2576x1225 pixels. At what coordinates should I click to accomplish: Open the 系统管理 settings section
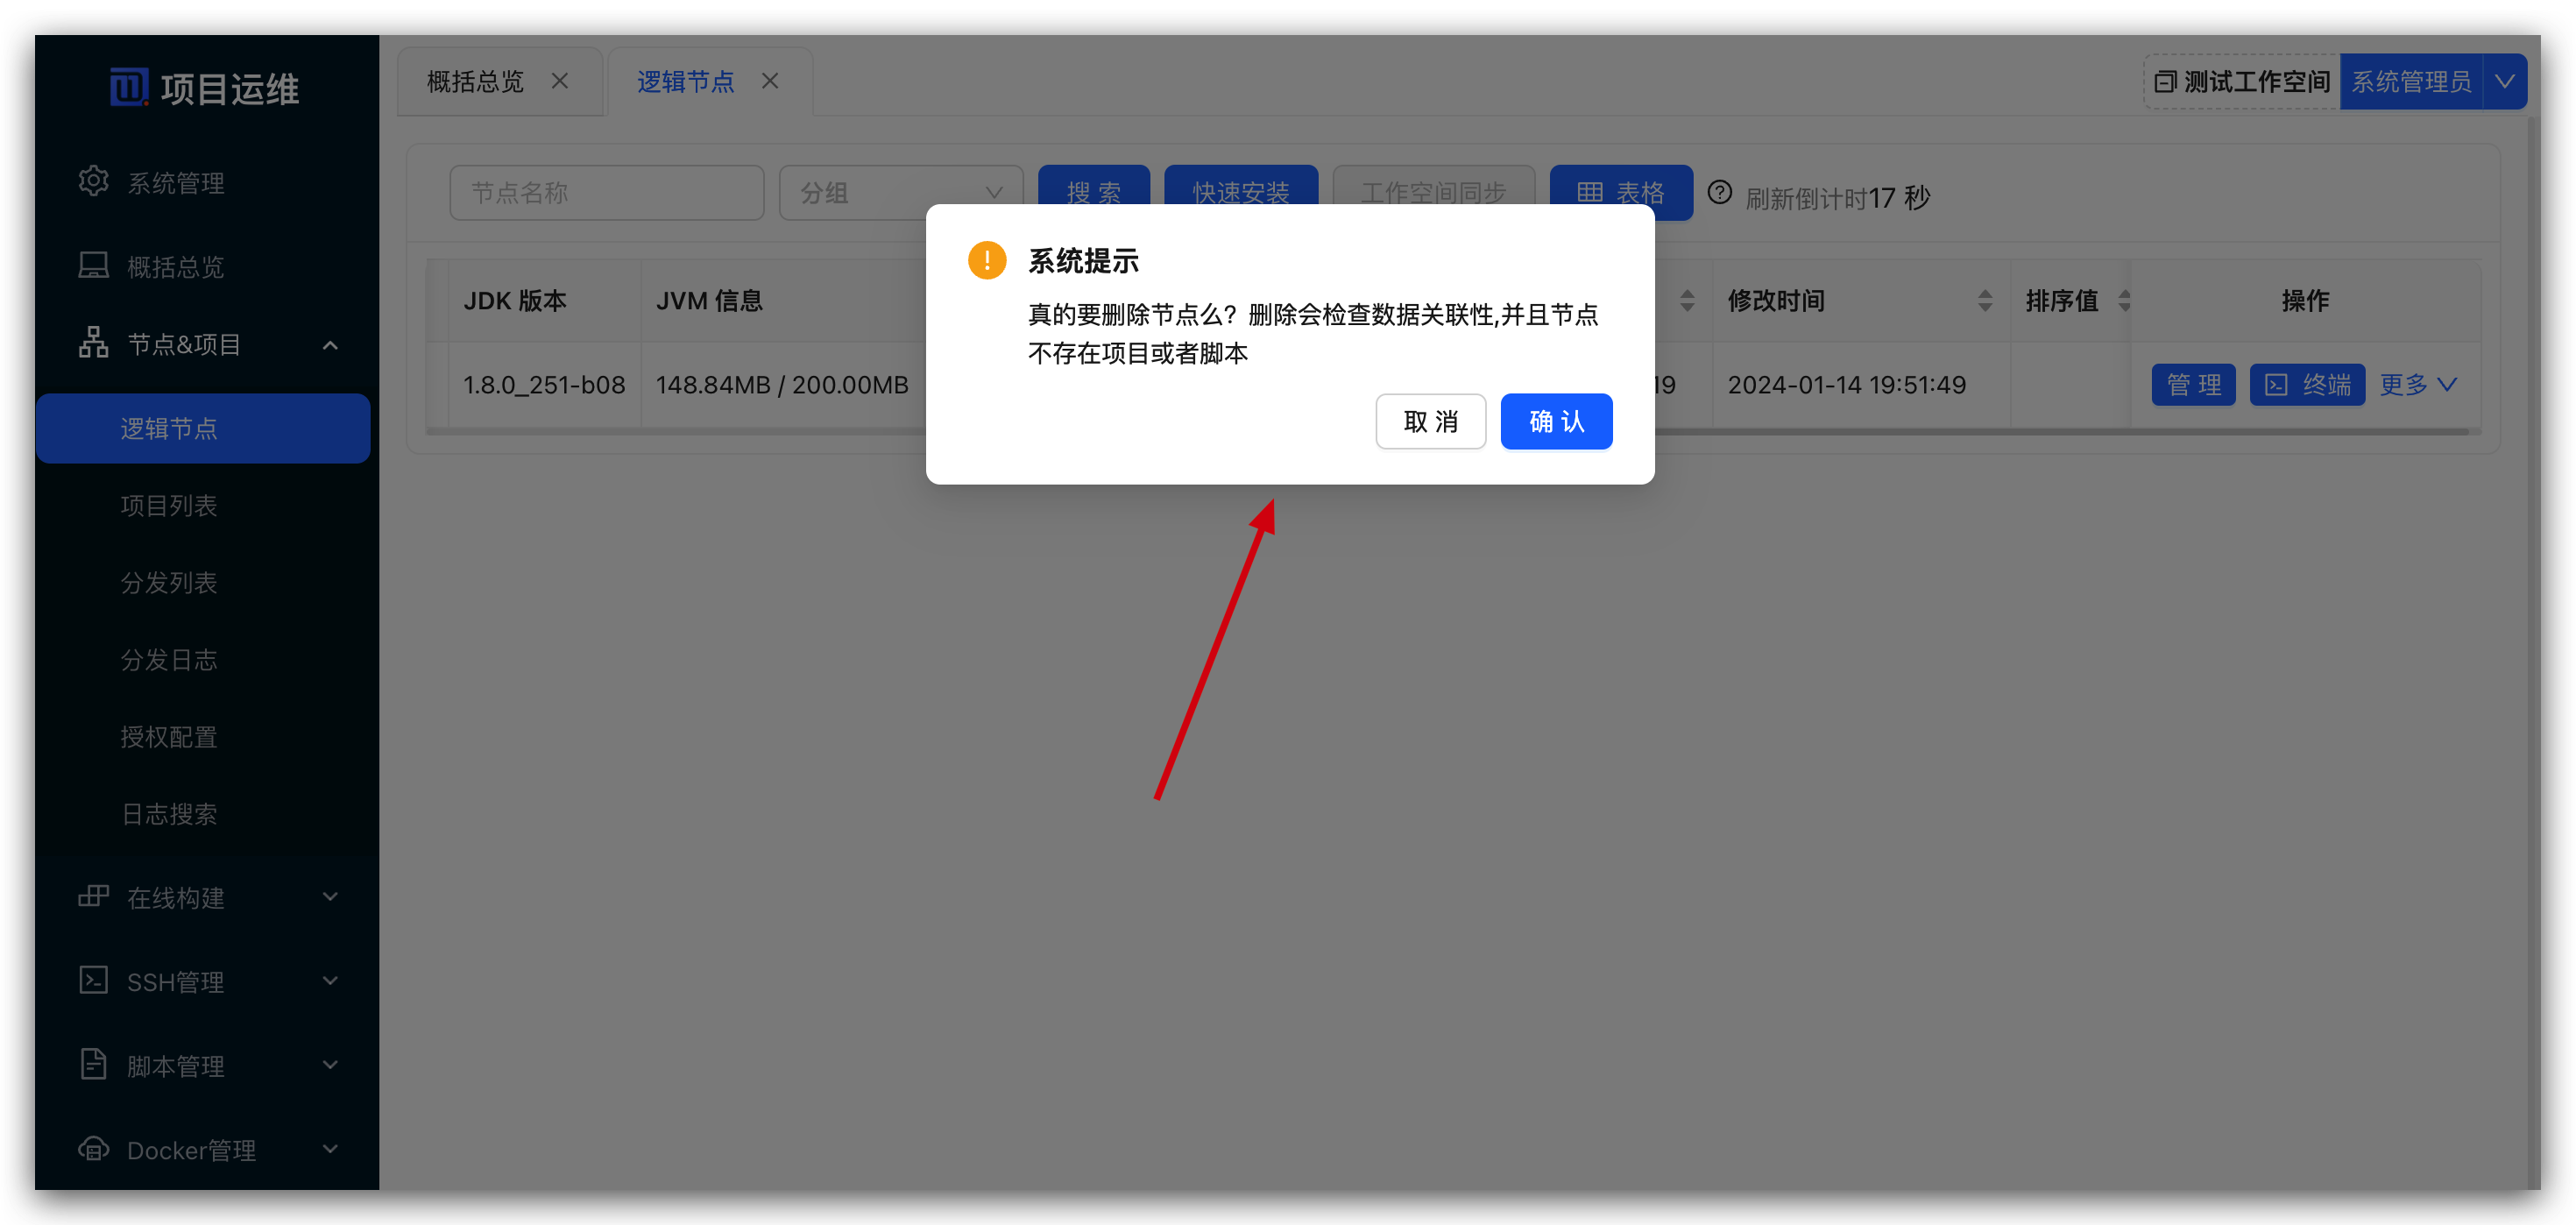tap(93, 181)
